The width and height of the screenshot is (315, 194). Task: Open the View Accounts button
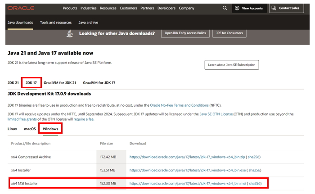pos(249,8)
